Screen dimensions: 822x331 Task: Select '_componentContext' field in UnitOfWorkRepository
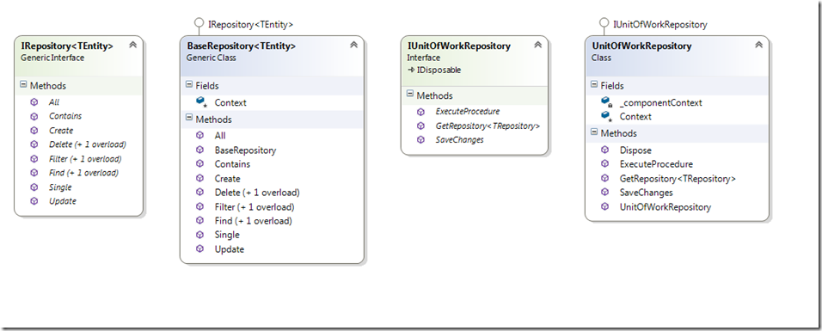(x=660, y=103)
